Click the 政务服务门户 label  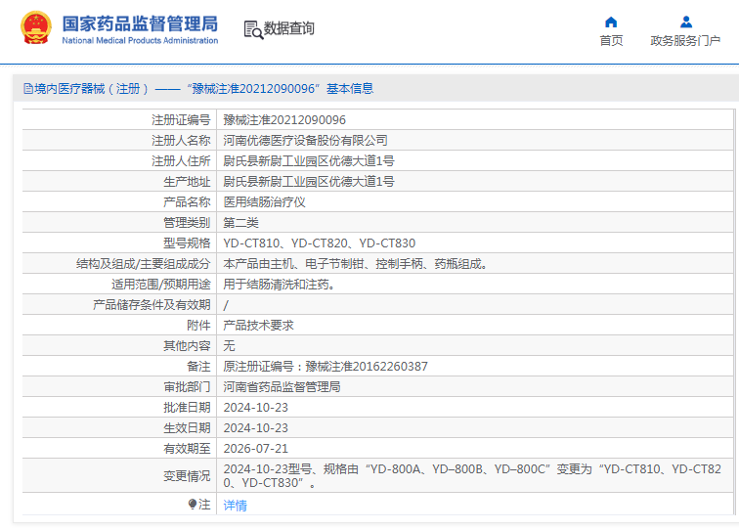tap(685, 40)
